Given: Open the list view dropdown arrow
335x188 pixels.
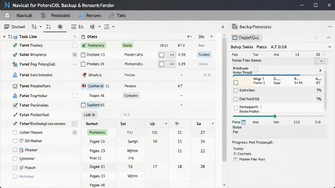Looking at the screenshot, I should coord(113,27).
